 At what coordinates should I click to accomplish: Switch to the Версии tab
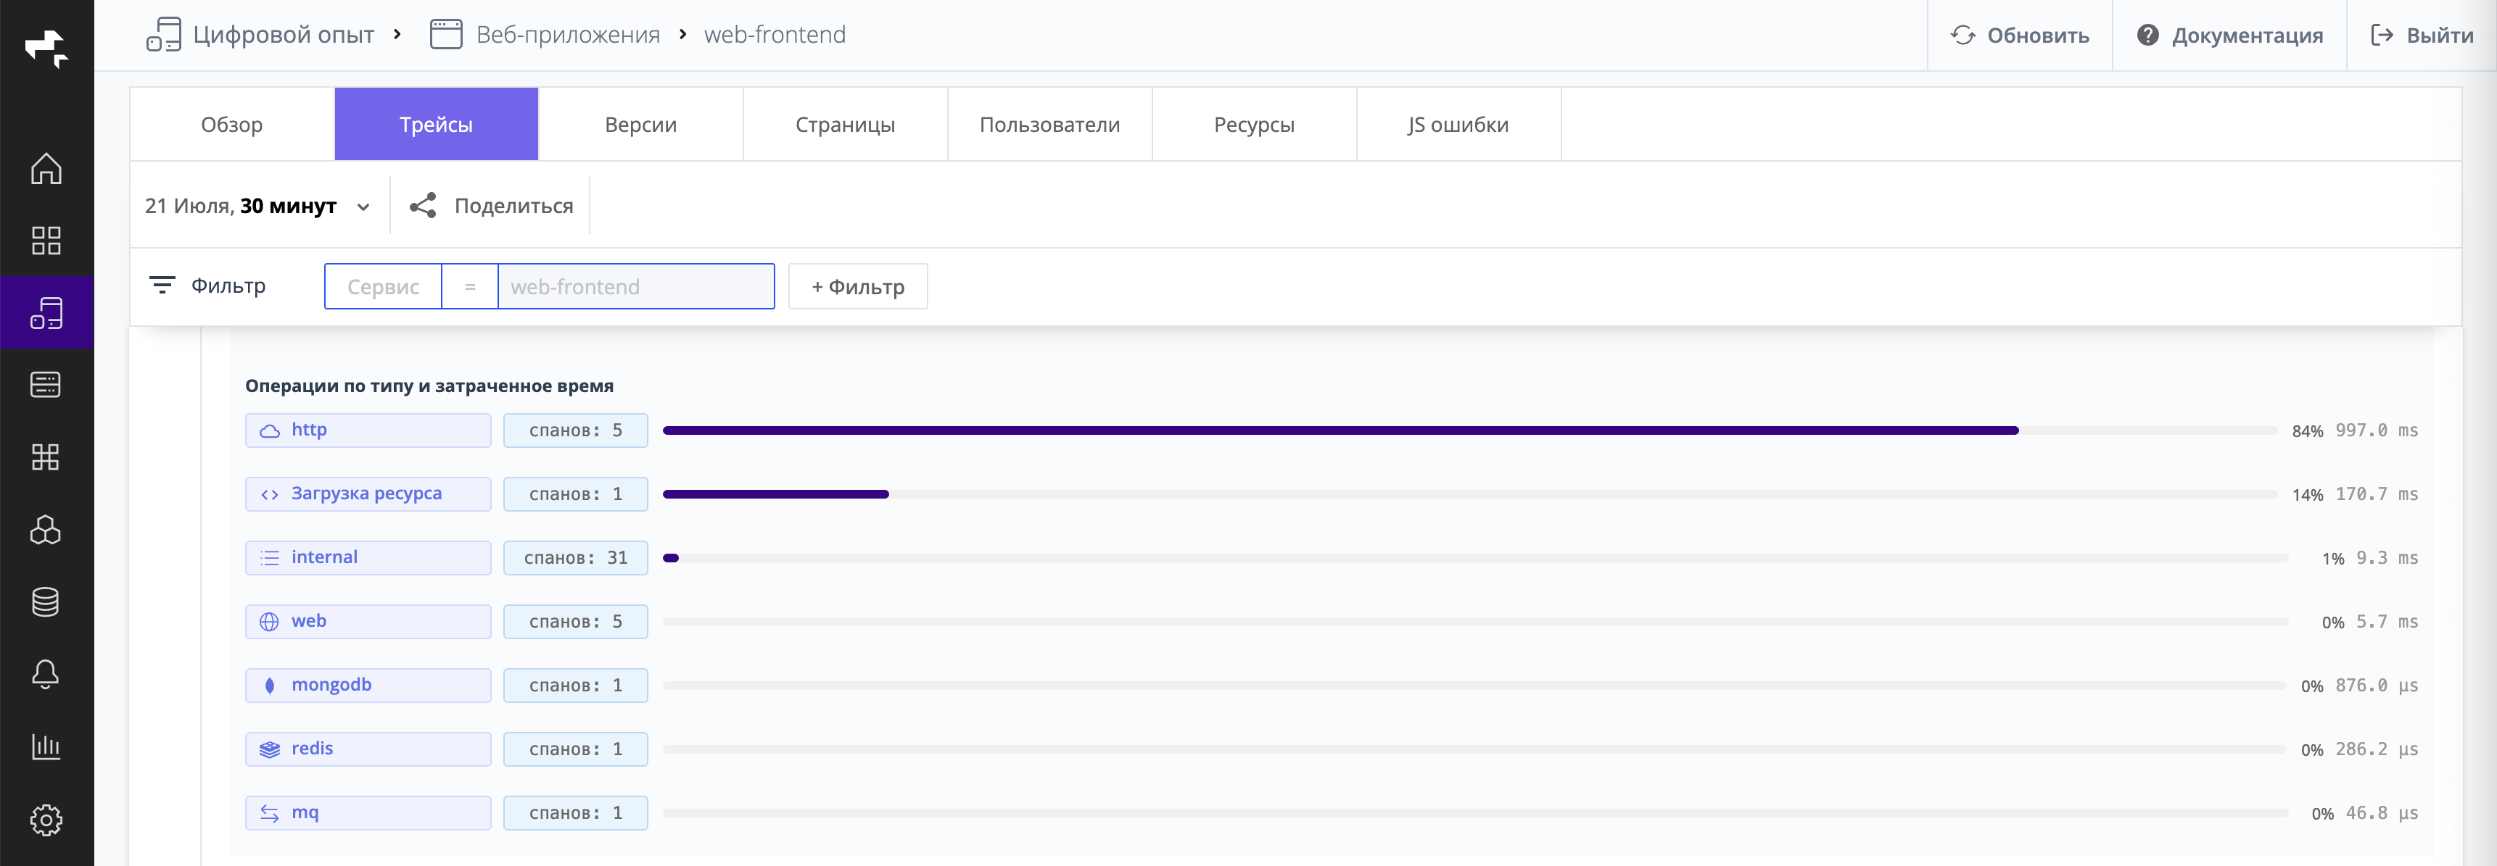tap(640, 124)
